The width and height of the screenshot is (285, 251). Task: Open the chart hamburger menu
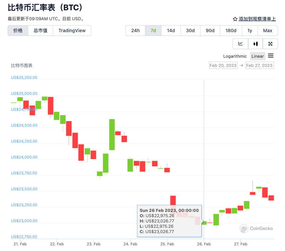click(271, 56)
